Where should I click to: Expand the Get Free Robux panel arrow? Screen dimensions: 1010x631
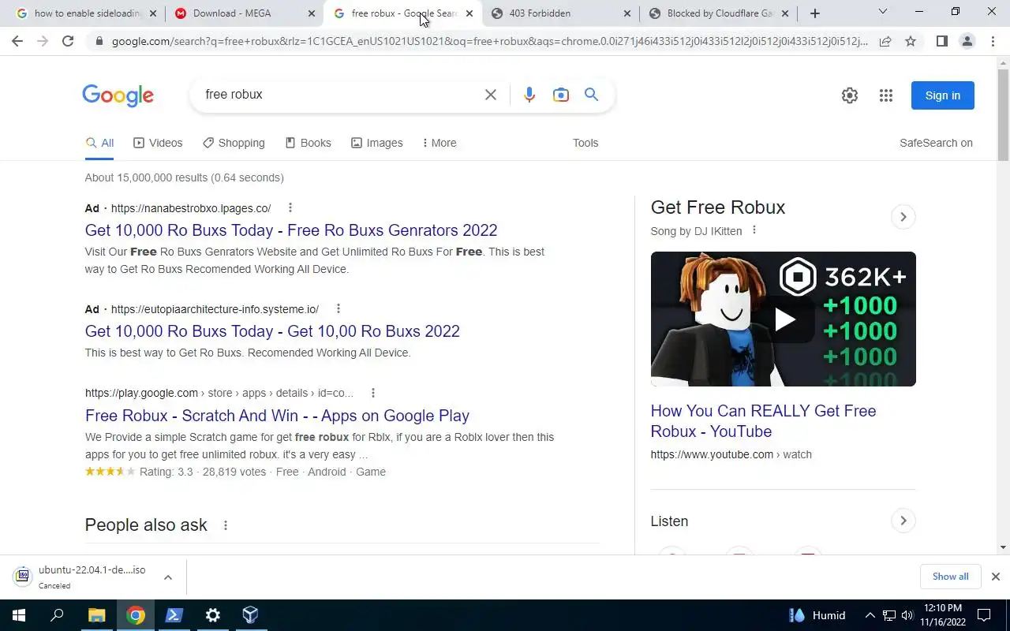[903, 217]
